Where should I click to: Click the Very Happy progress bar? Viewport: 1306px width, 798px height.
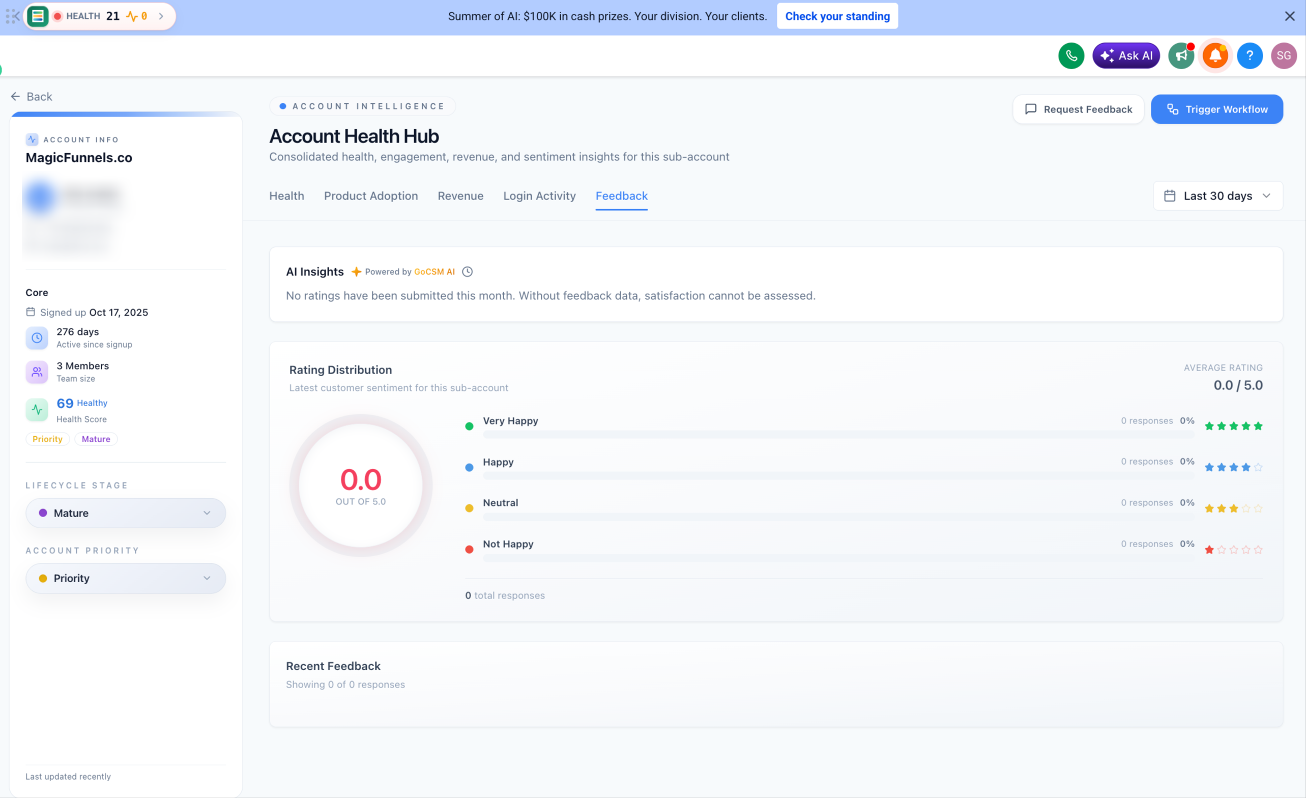point(838,435)
